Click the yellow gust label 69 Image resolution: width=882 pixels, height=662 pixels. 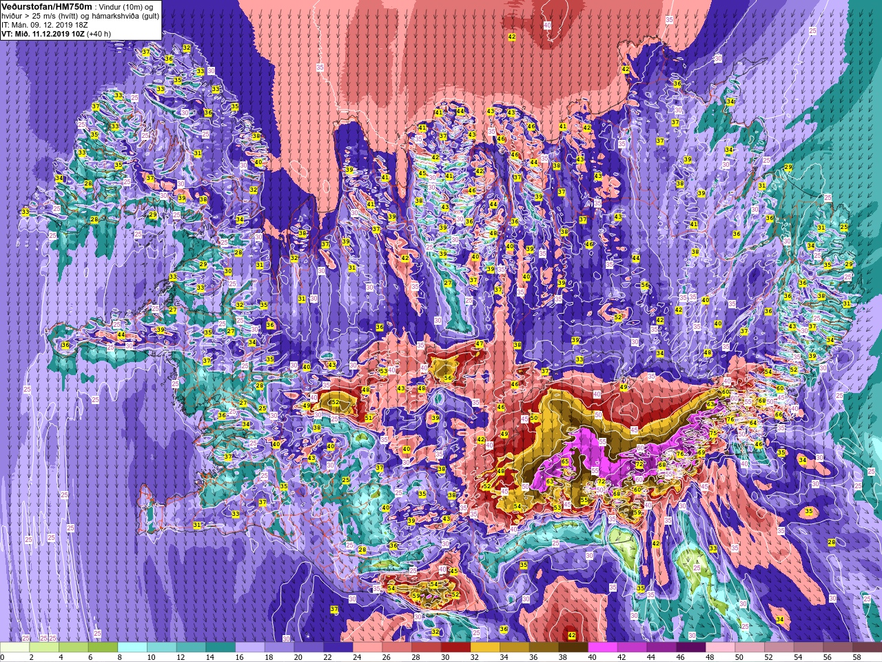[x=701, y=453]
